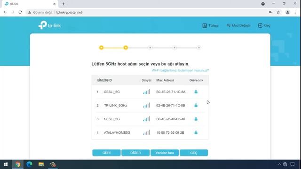The width and height of the screenshot is (301, 169).
Task: Click the fifth wizard progress step
Action: point(199,47)
